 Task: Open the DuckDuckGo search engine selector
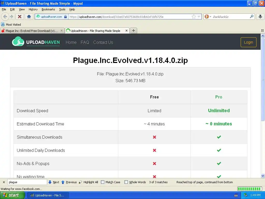tap(208, 17)
